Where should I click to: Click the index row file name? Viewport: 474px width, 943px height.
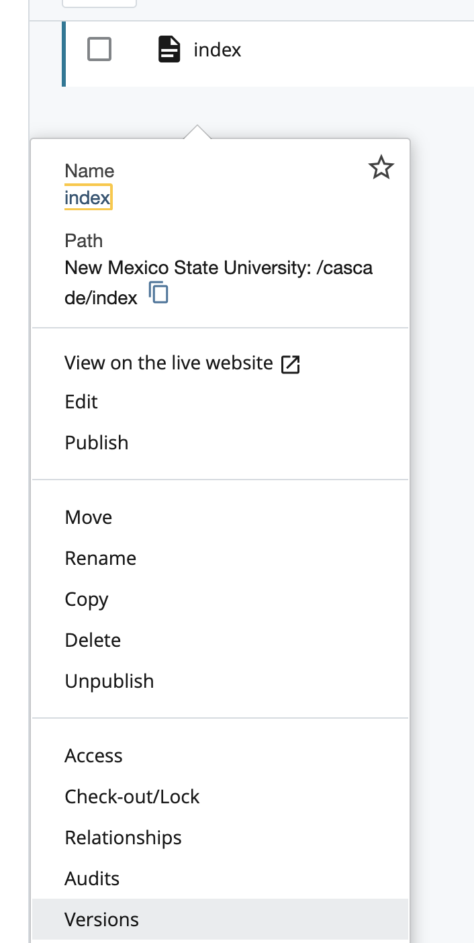click(x=218, y=50)
